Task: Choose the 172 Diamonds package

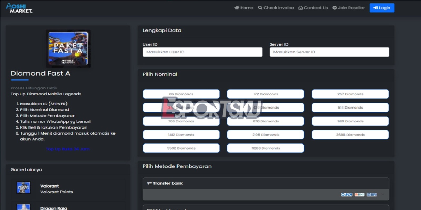Action: click(265, 94)
